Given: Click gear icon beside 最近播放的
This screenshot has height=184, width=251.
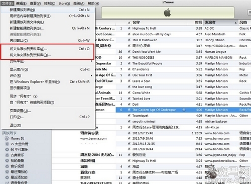Looking at the screenshot, I should 7,172.
